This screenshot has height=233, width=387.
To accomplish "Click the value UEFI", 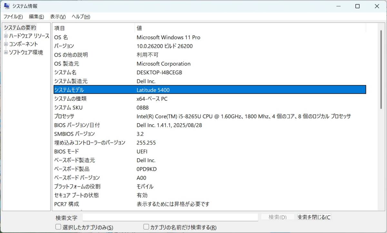I will tap(142, 151).
